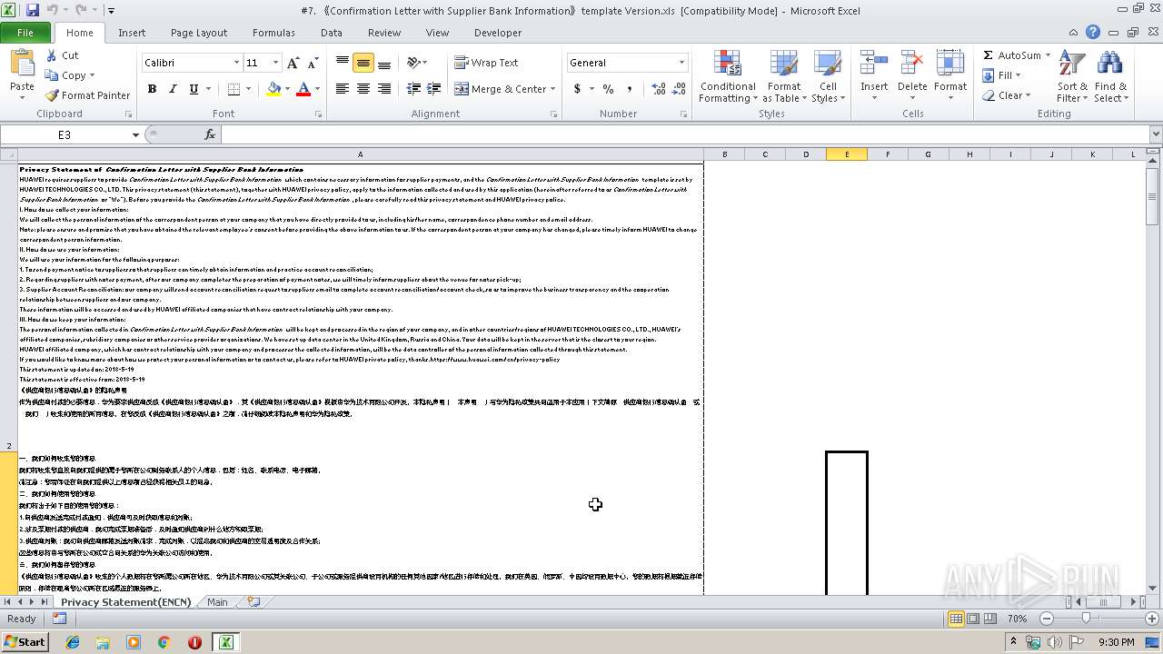This screenshot has height=654, width=1163.
Task: Open Sort & Filter menu
Action: (1072, 76)
